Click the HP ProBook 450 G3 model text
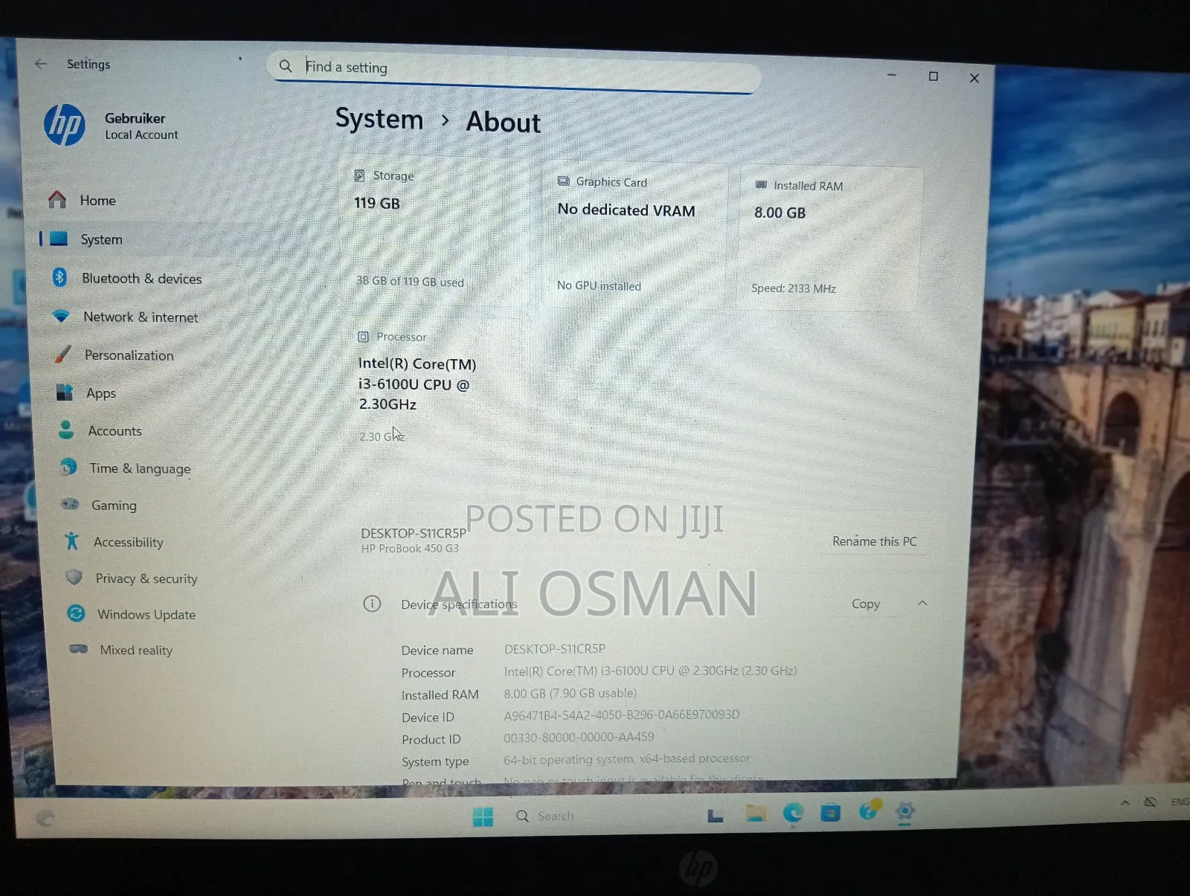1190x896 pixels. (410, 549)
